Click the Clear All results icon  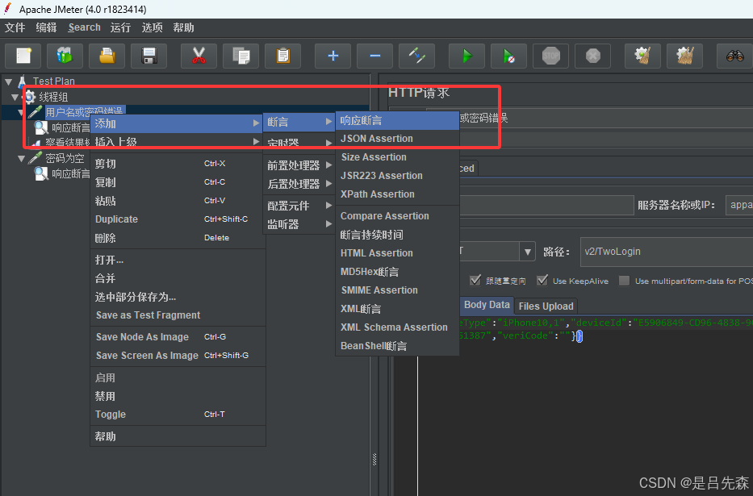coord(685,56)
